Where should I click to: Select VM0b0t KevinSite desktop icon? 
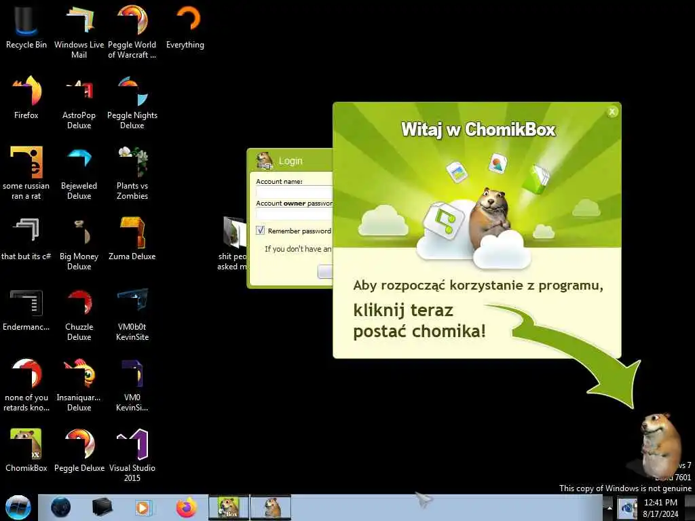132,313
